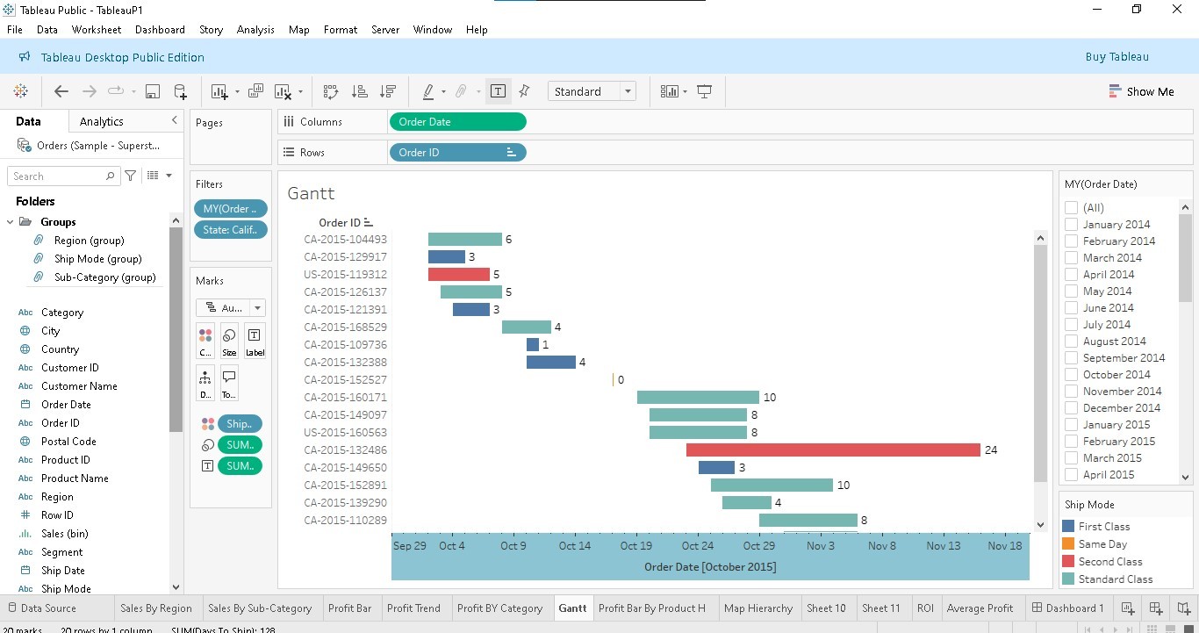This screenshot has width=1199, height=633.
Task: Switch to the Analytics pane
Action: 101,121
